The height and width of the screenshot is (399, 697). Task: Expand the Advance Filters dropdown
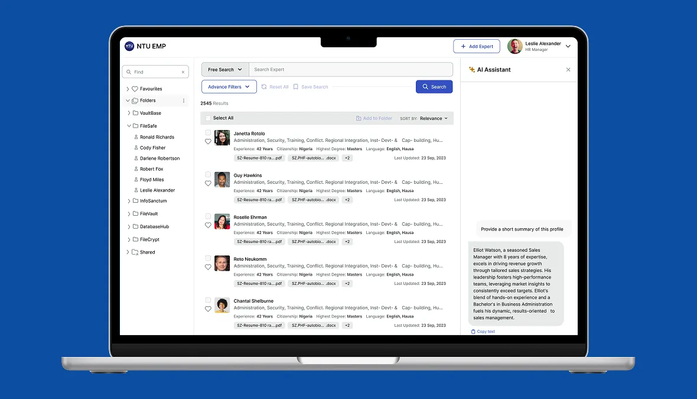pos(229,87)
